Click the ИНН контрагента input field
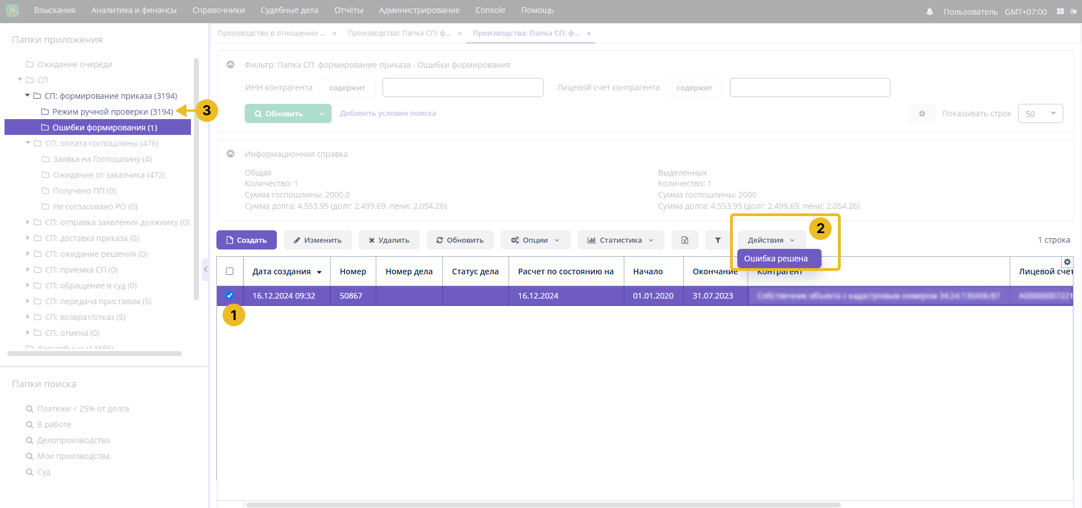The height and width of the screenshot is (508, 1082). coord(462,87)
